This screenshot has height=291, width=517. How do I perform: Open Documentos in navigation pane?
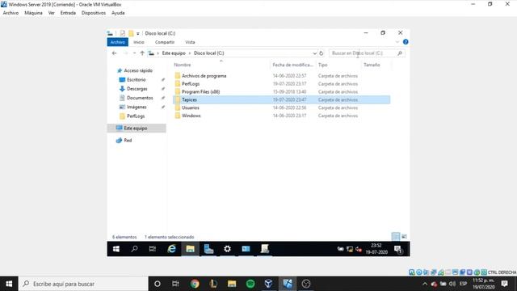tap(140, 98)
